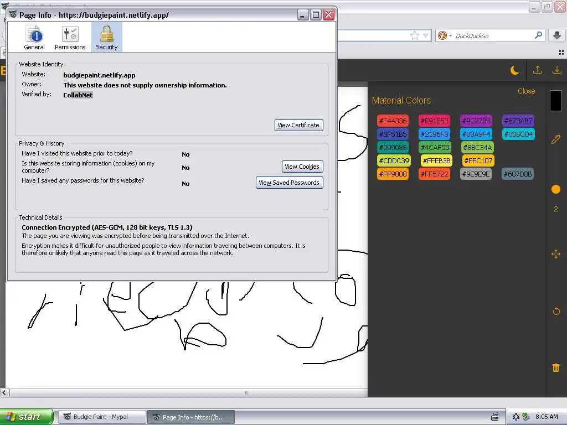Click the upload icon in Budgie Paint header
This screenshot has height=425, width=567.
pos(537,70)
